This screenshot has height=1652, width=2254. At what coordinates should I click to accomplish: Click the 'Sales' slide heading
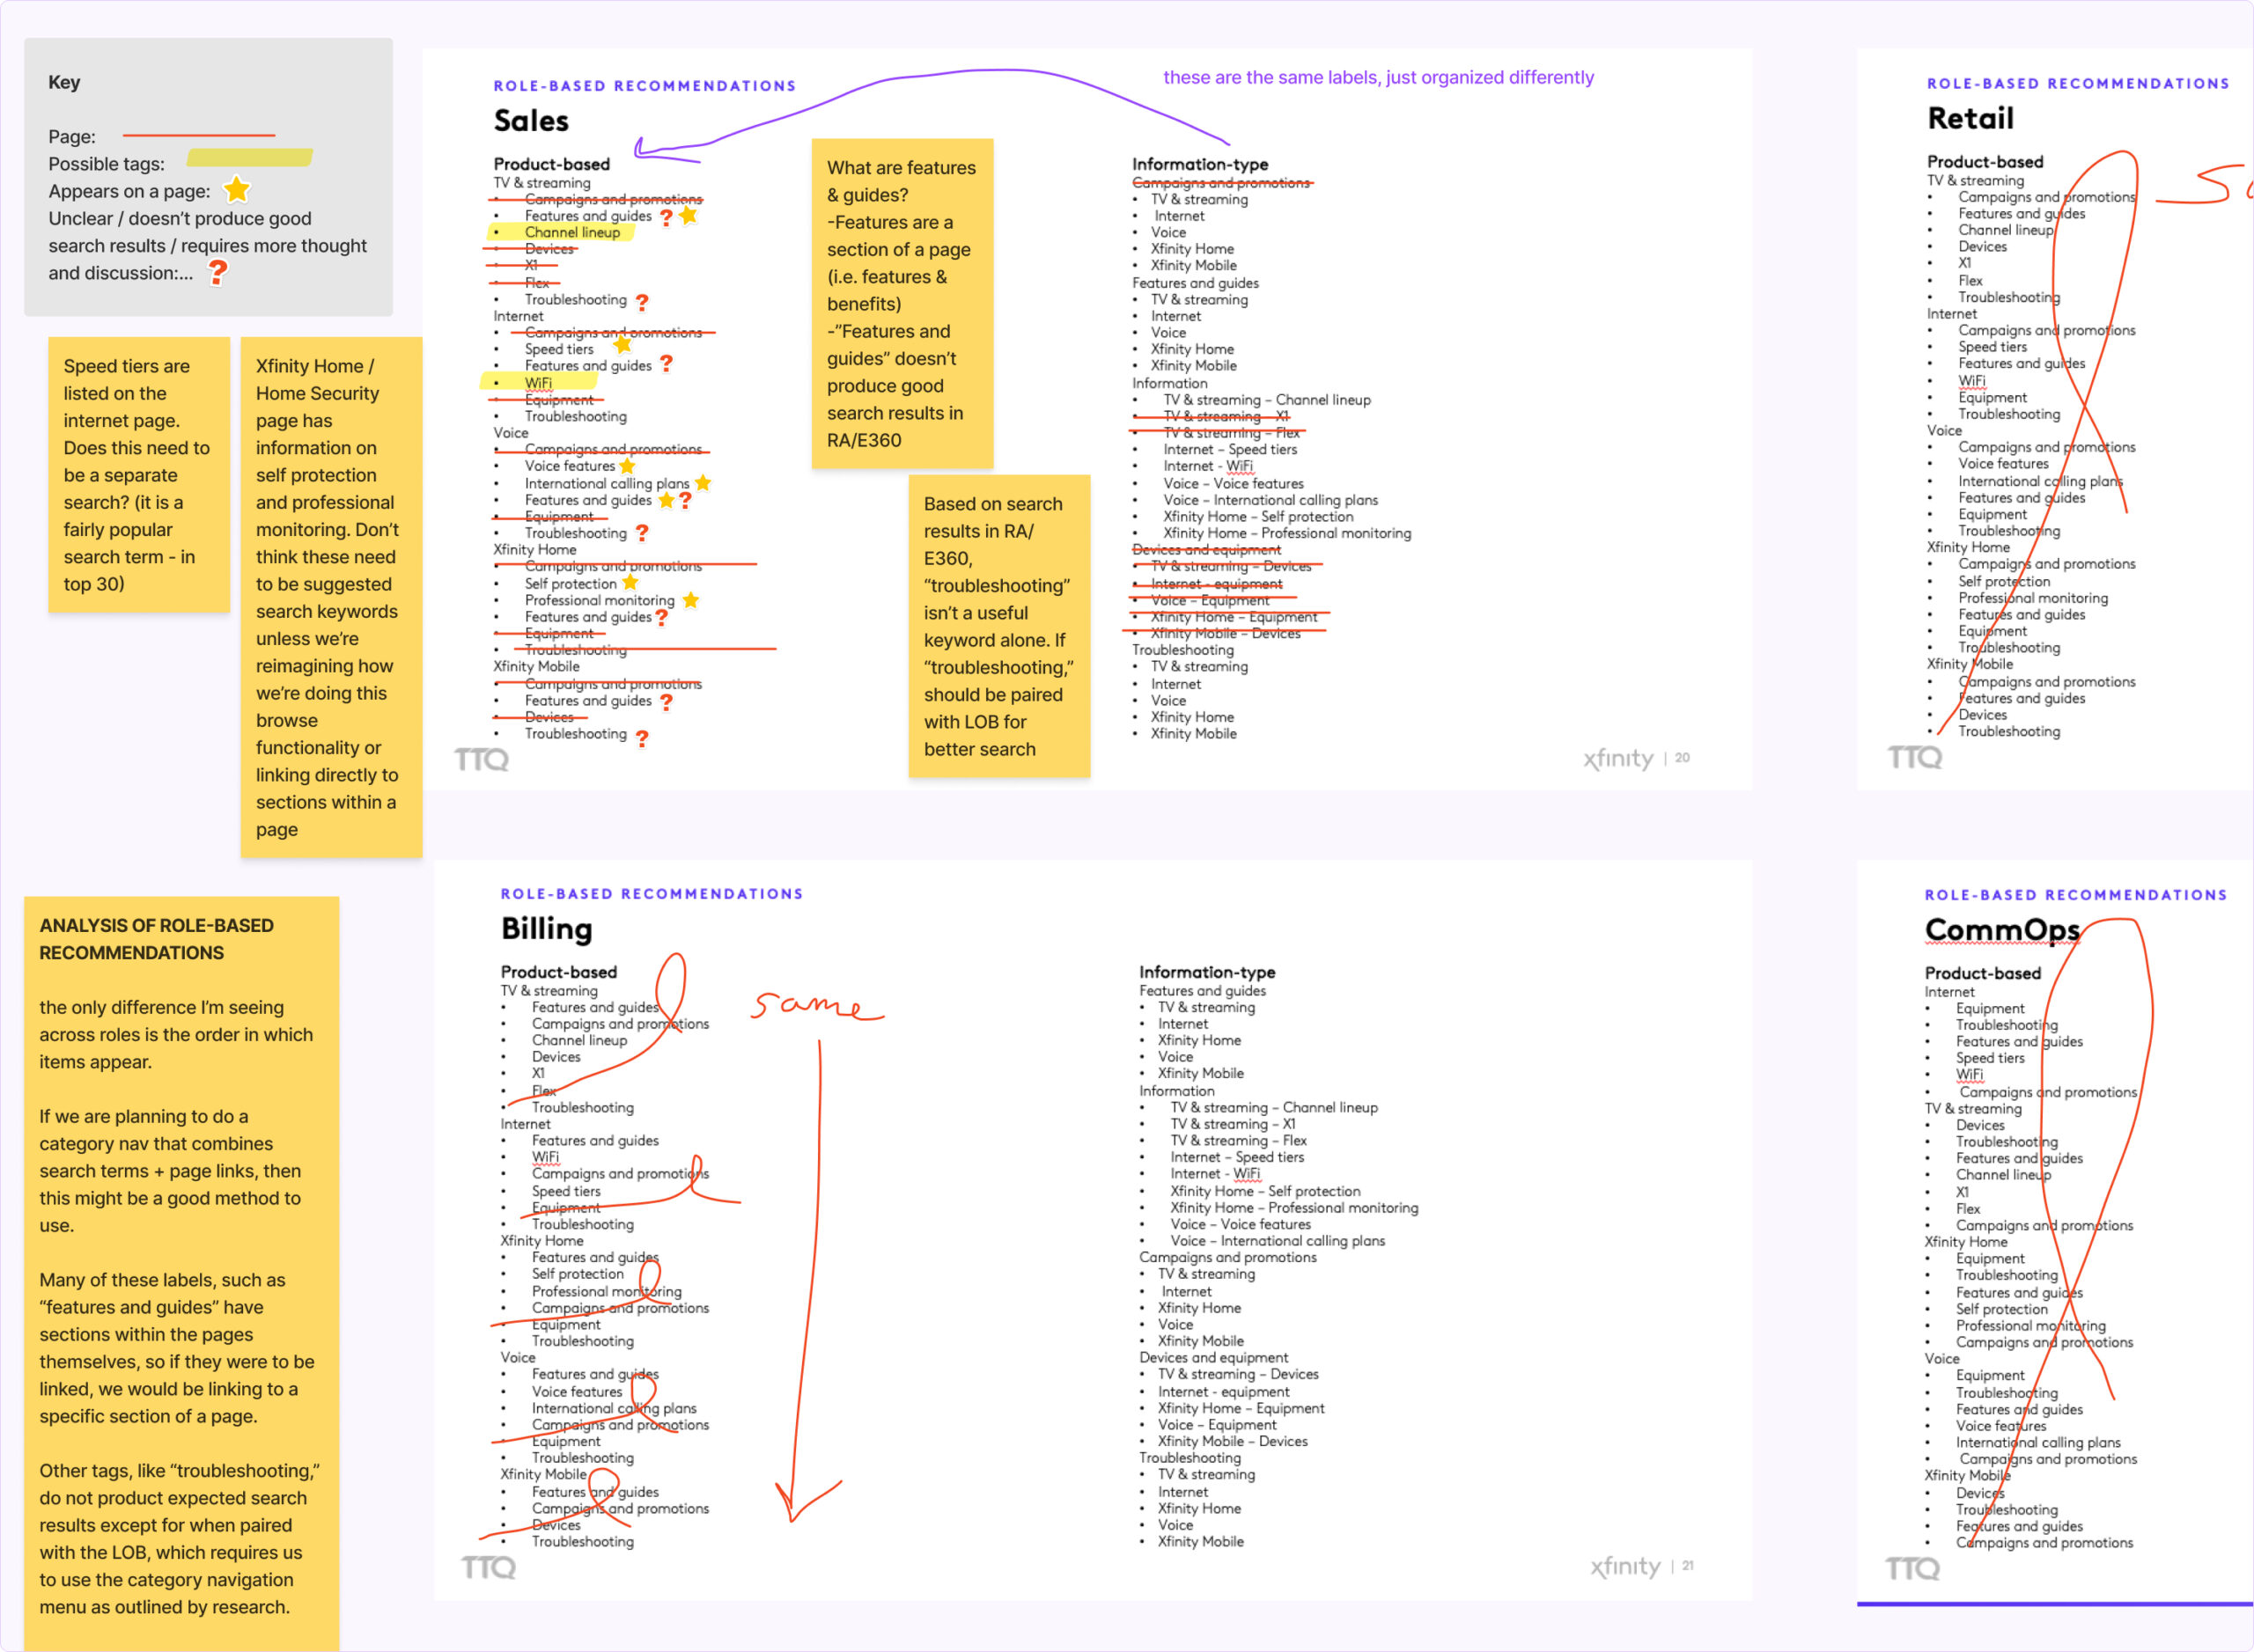click(531, 121)
